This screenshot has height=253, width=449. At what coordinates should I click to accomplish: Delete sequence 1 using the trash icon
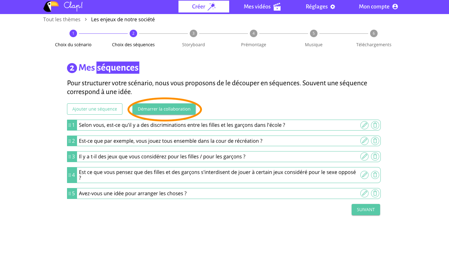click(375, 125)
